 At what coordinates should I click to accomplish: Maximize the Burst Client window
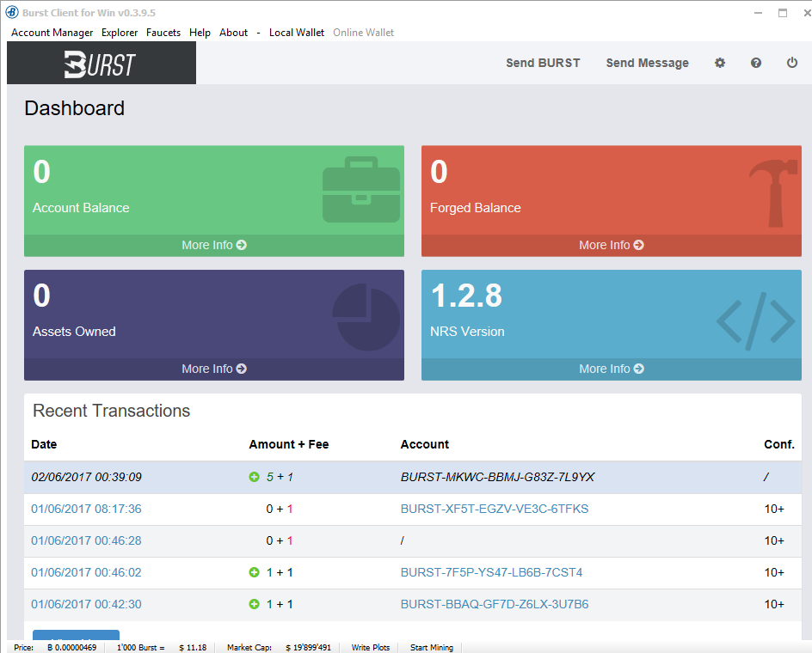[783, 13]
